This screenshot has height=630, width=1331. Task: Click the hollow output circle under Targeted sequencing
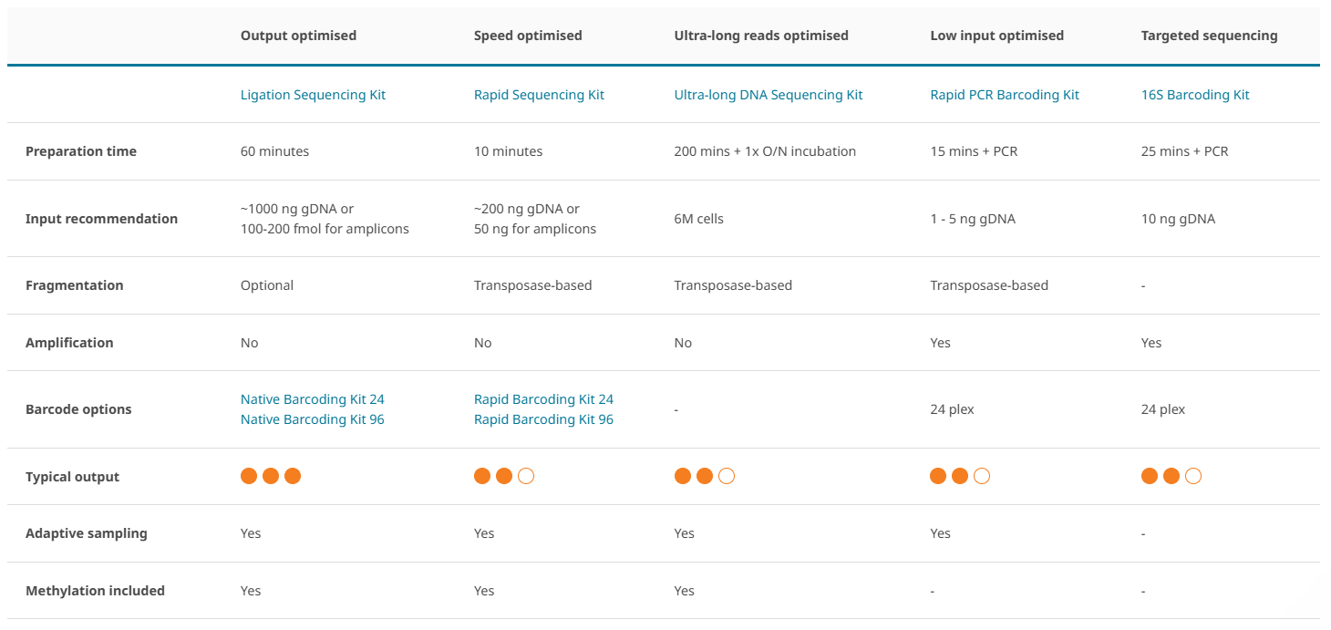pos(1193,476)
